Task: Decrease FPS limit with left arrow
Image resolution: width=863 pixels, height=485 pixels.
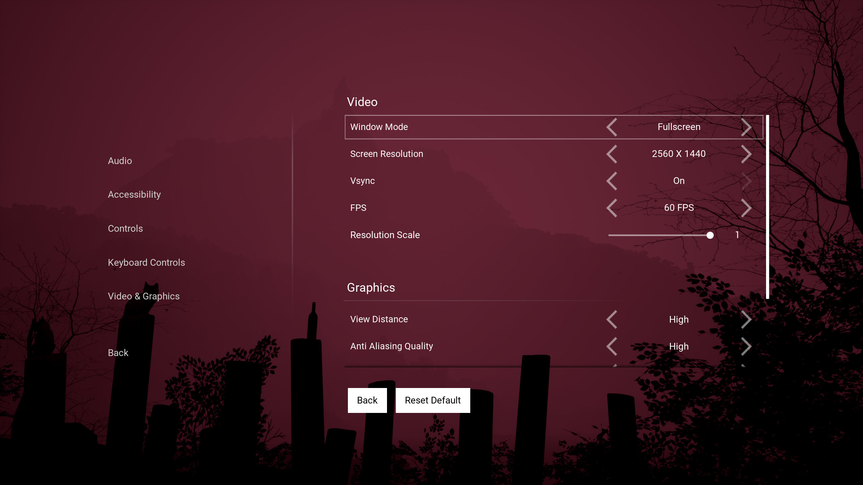Action: click(612, 208)
